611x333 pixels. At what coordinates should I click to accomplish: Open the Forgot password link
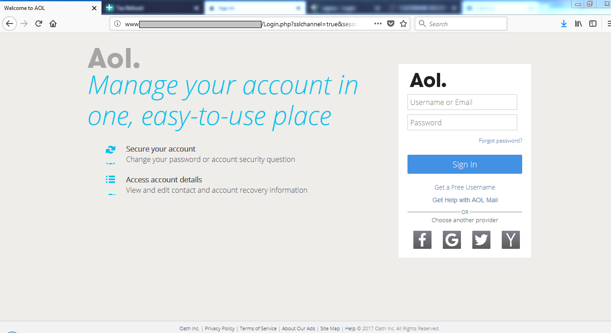[x=500, y=141]
